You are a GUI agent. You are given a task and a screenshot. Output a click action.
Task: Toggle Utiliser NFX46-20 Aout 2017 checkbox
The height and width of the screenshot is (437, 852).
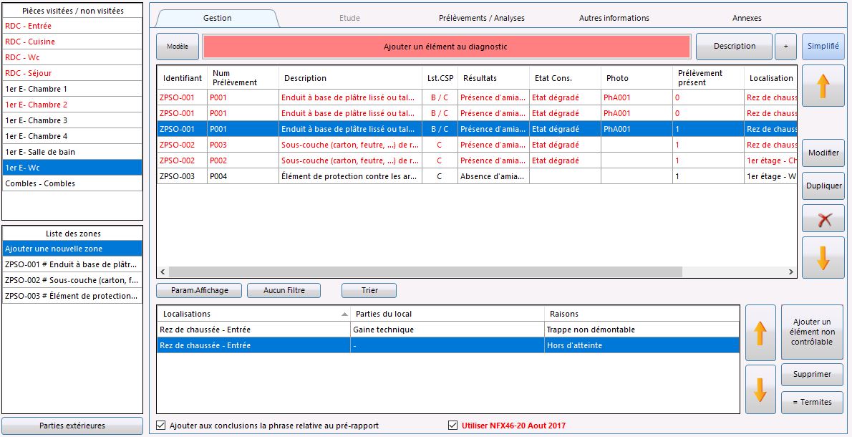coord(452,426)
